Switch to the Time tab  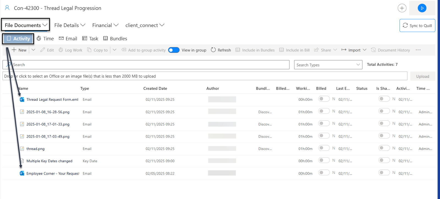[x=45, y=39]
